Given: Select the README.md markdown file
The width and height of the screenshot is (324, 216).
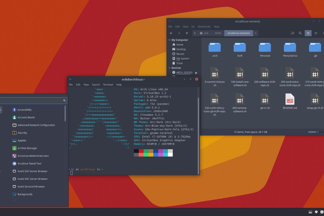Looking at the screenshot, I should point(290,102).
